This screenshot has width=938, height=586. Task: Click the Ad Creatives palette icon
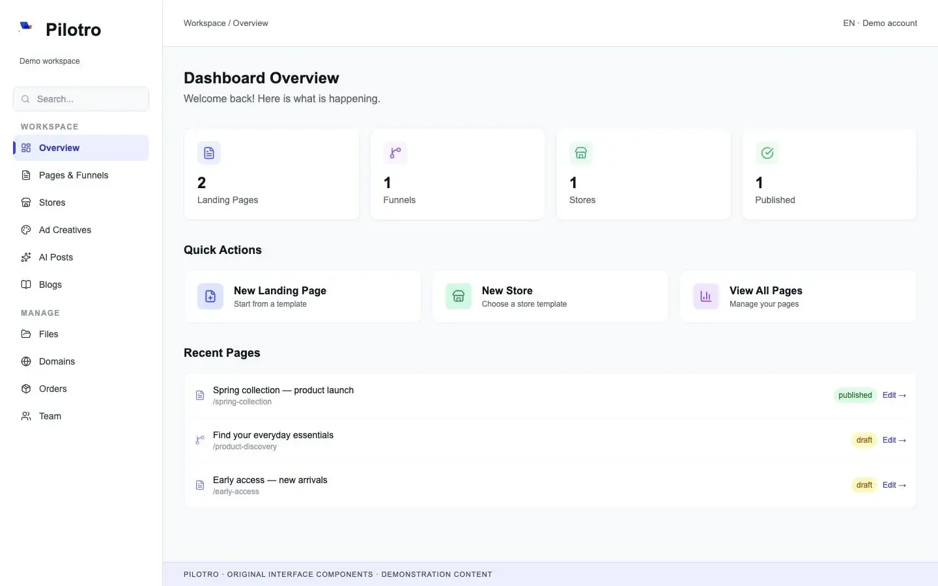[x=26, y=230]
